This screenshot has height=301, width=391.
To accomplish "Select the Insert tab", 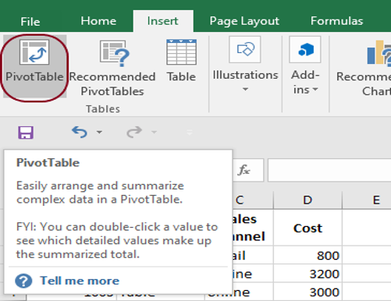I will tap(163, 21).
